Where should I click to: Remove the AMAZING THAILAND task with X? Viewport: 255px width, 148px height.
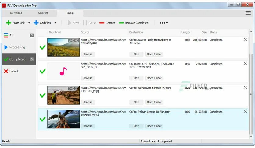[245, 63]
